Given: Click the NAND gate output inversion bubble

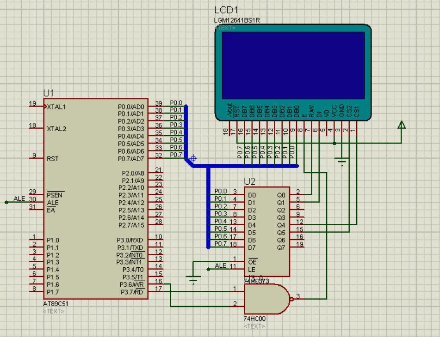Looking at the screenshot, I should point(292,299).
